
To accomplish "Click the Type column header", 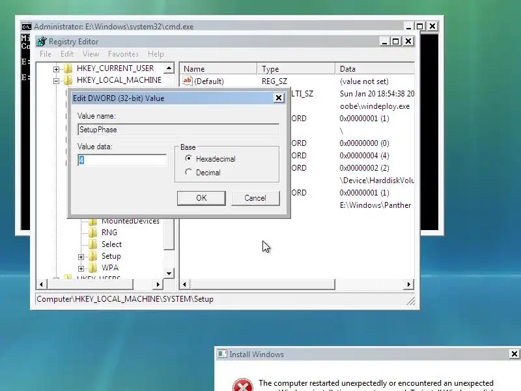I will point(296,69).
